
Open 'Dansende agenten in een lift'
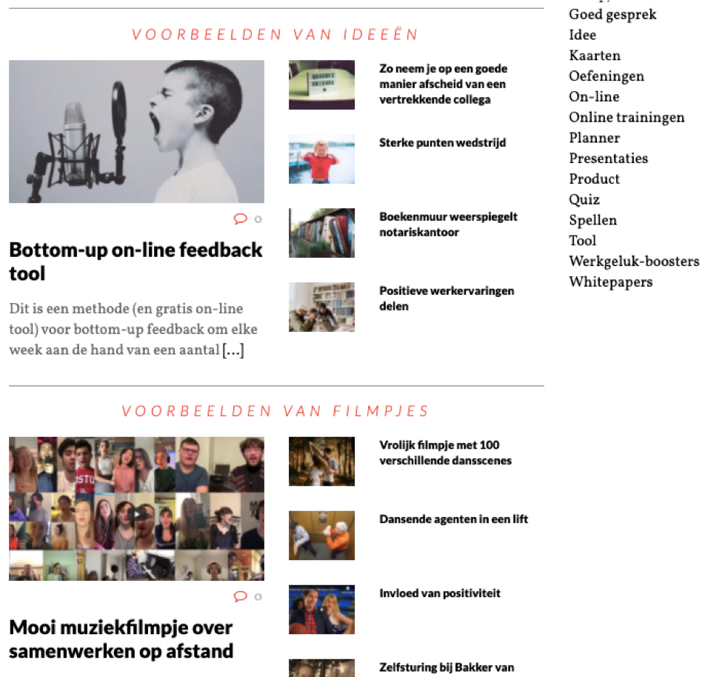pyautogui.click(x=454, y=519)
